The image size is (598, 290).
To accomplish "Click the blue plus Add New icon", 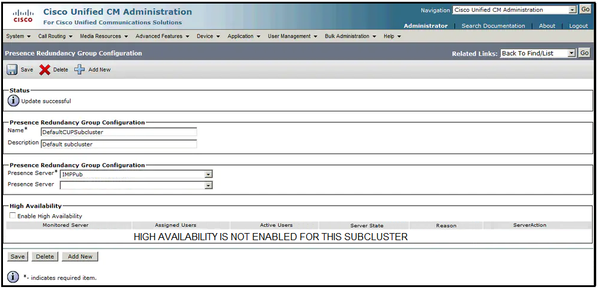I will 80,69.
